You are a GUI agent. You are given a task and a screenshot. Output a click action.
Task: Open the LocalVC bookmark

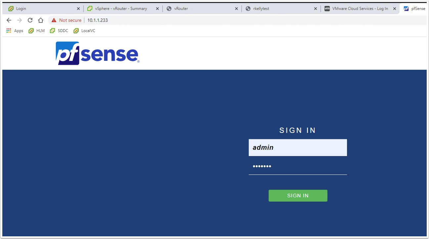tap(84, 31)
